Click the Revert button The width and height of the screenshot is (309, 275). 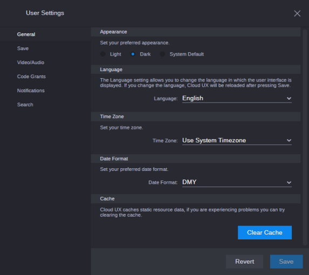tap(244, 262)
